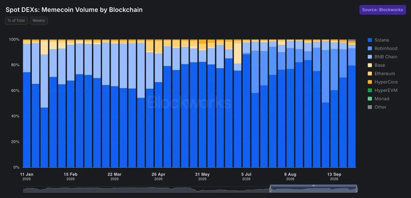Click the HyperEVM green legend icon
This screenshot has width=411, height=198.
point(370,90)
